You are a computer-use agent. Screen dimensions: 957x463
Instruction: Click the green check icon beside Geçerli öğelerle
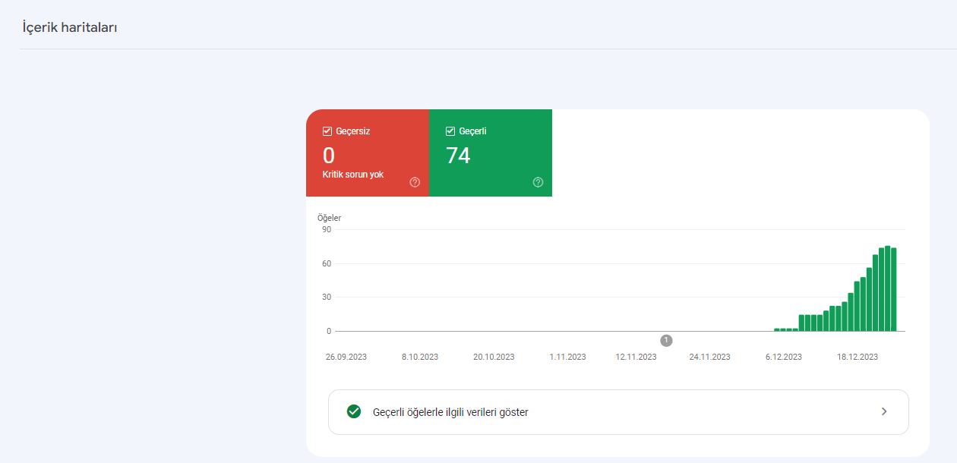point(353,411)
